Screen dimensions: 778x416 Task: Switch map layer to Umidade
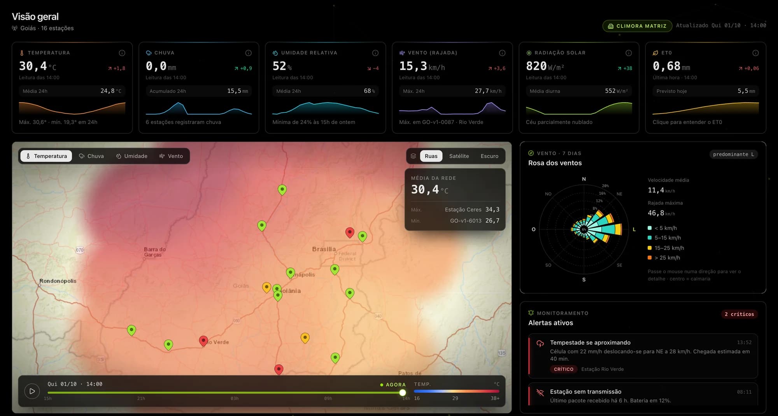point(131,156)
